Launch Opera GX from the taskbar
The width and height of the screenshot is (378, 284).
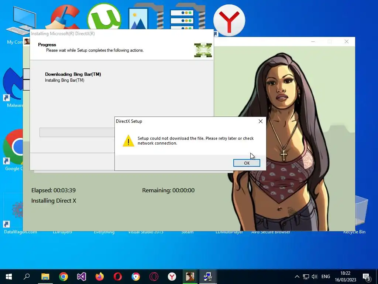[154, 277]
